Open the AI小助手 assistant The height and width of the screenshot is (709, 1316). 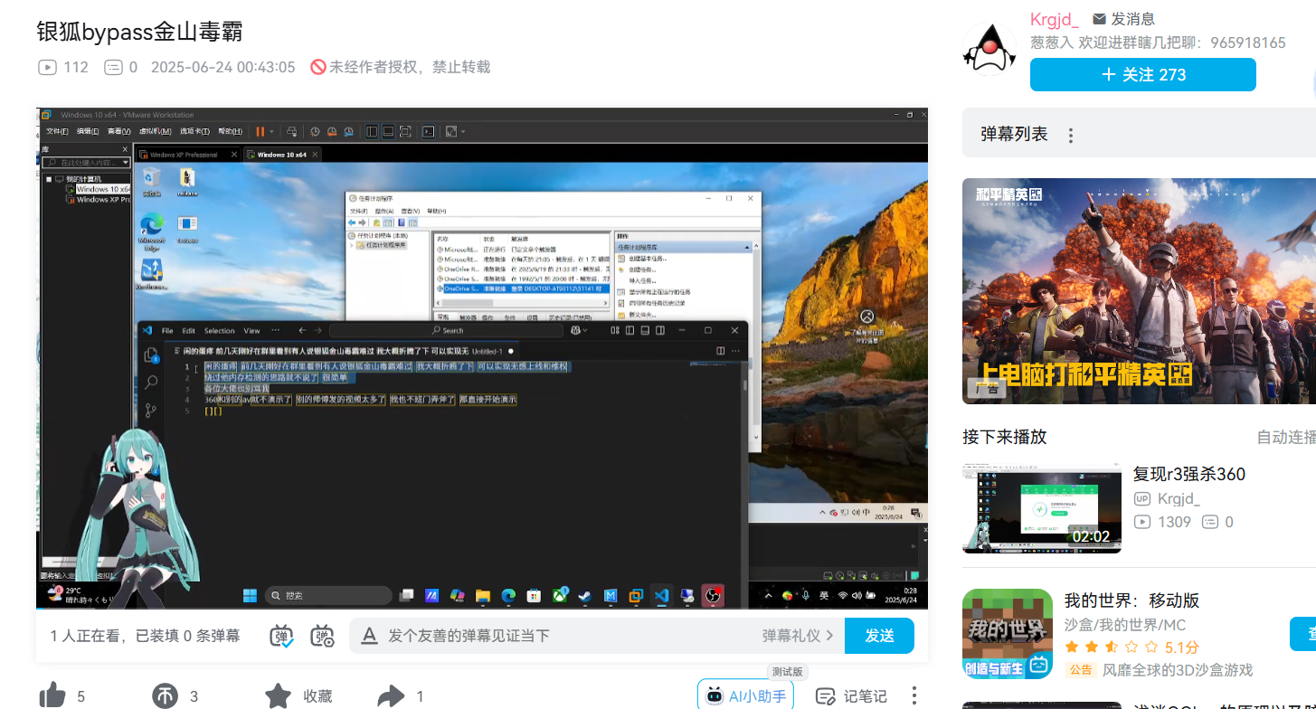point(745,695)
